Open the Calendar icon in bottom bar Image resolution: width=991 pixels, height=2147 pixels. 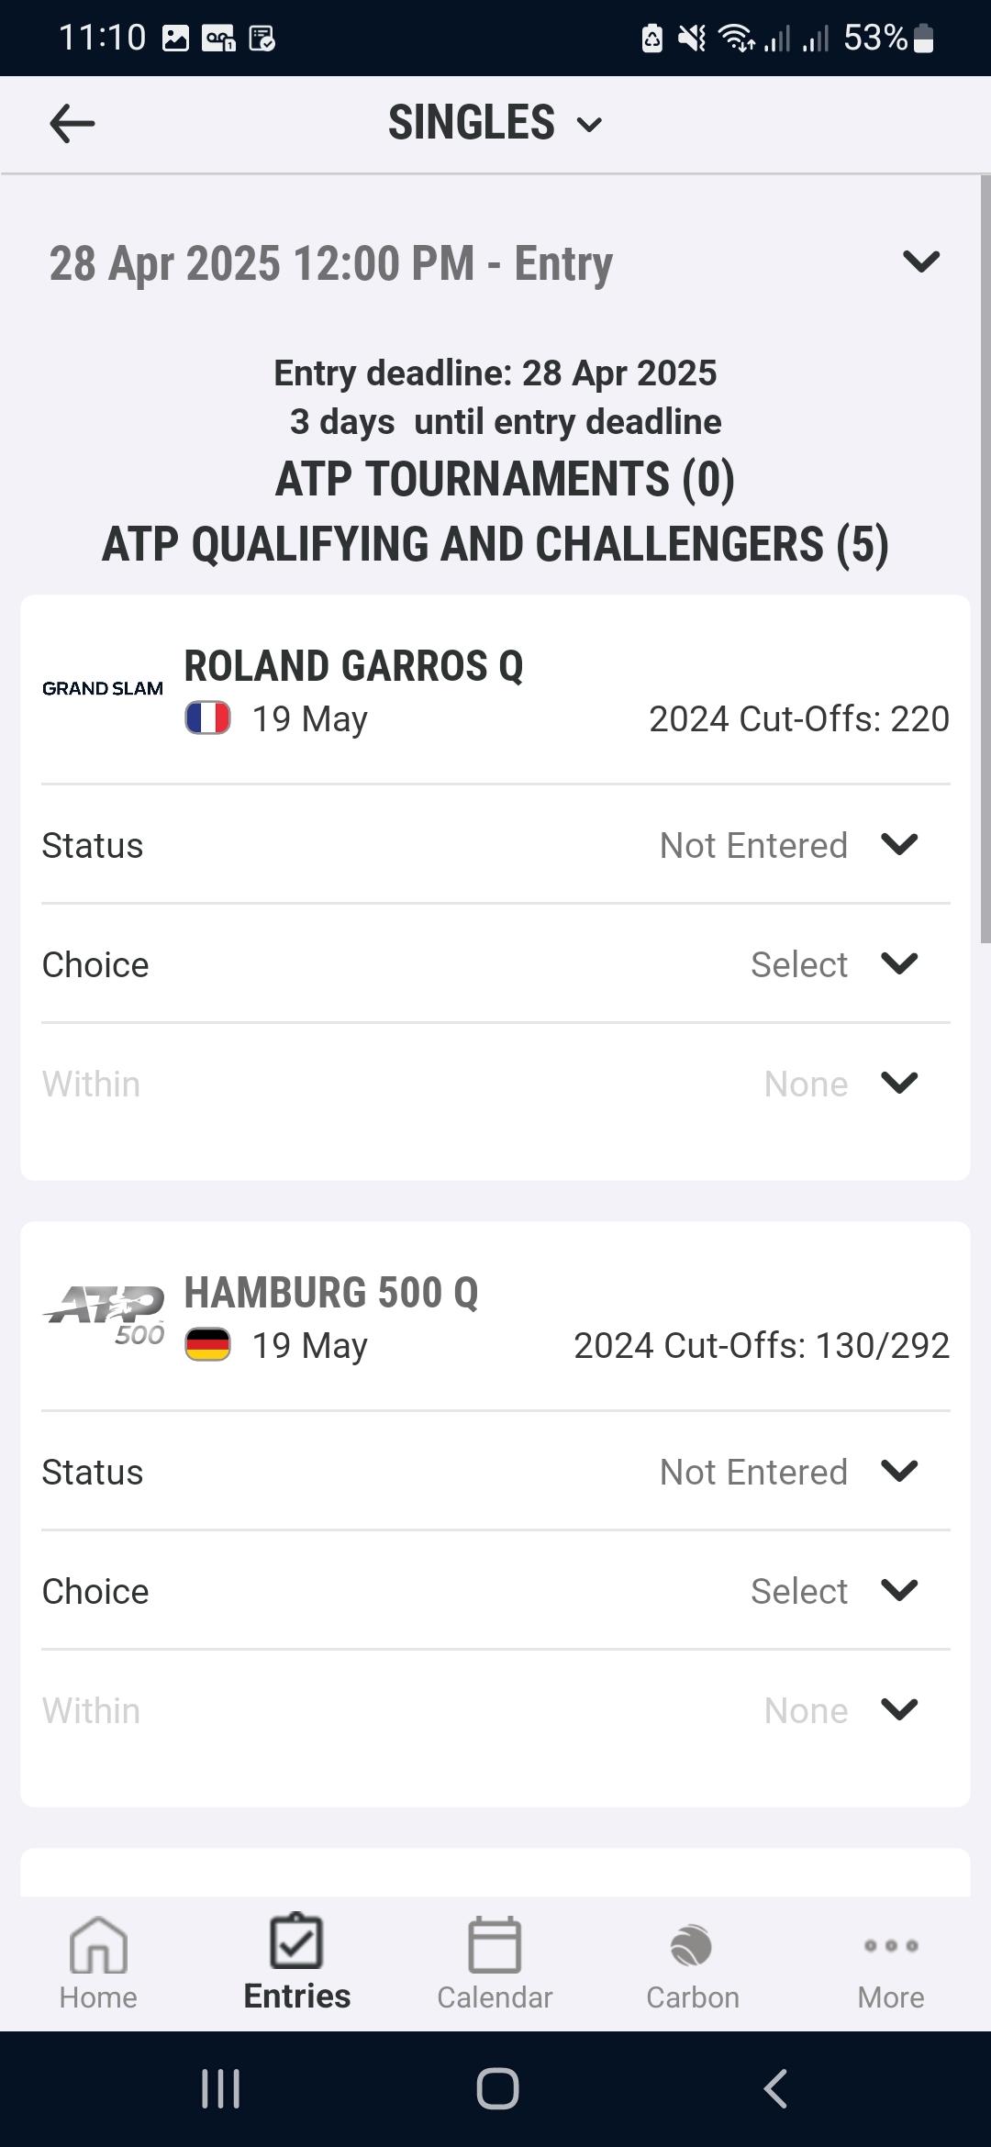coord(495,1945)
